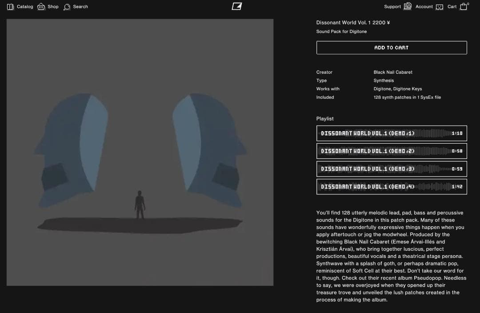Open the Shop menu link
Viewport: 480px width, 313px height.
pos(53,6)
